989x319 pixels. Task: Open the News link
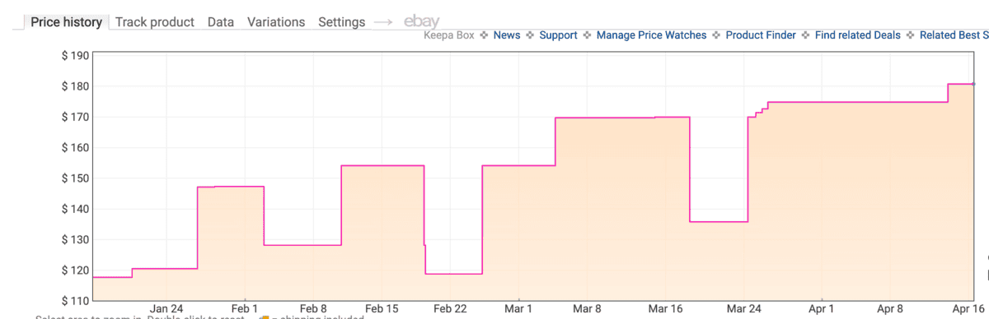tap(507, 35)
